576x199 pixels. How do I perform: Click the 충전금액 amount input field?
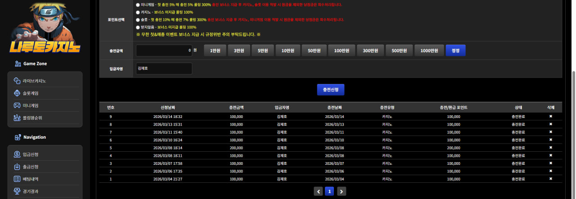click(164, 51)
